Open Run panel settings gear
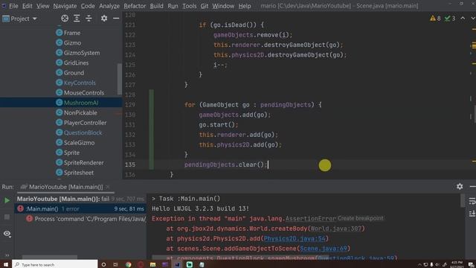The width and height of the screenshot is (476, 268). (460, 186)
